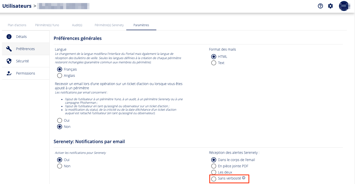The width and height of the screenshot is (355, 184).
Task: Choose Les deux alert reception
Action: [214, 172]
